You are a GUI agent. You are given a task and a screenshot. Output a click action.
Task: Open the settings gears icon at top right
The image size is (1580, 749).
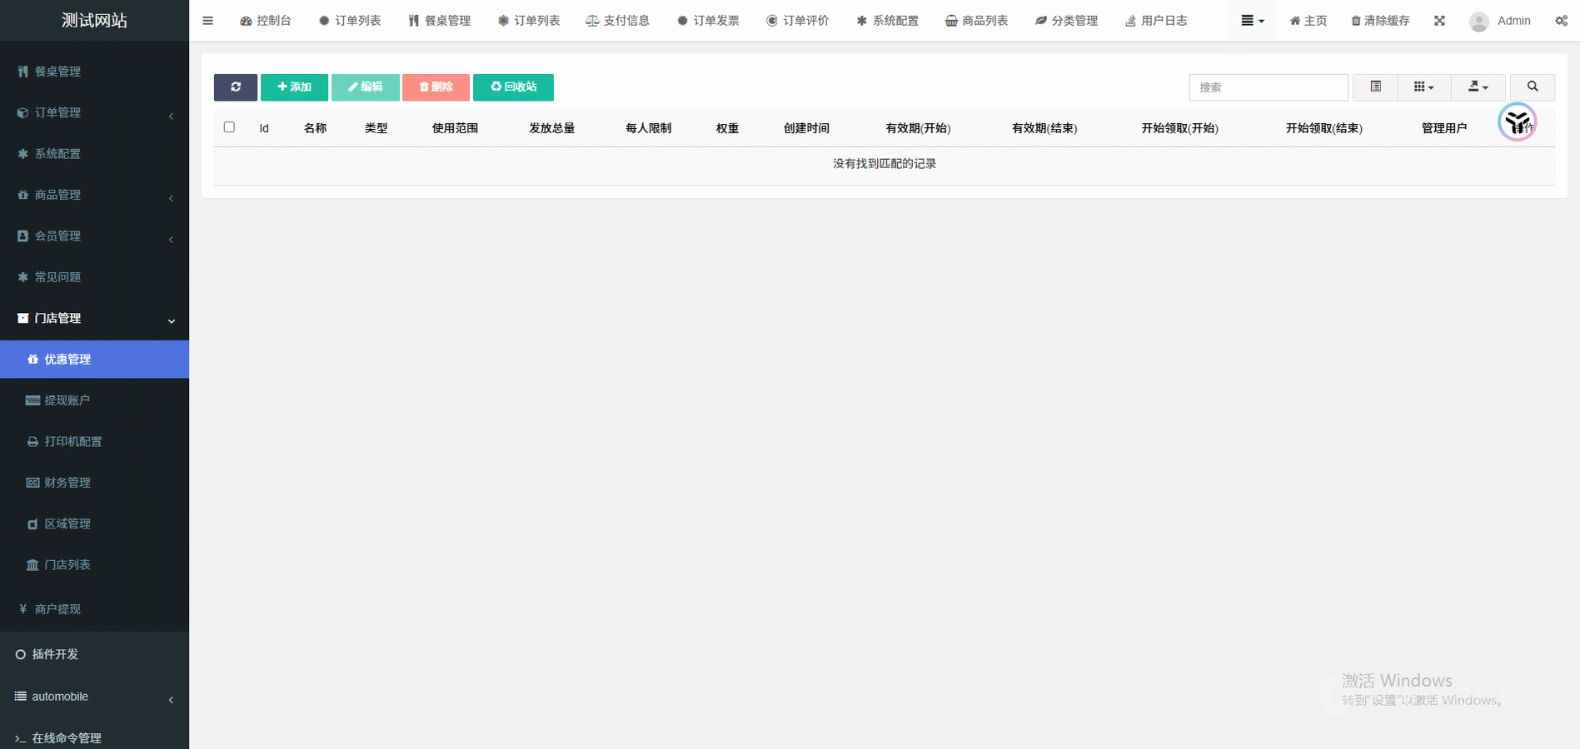pos(1561,21)
